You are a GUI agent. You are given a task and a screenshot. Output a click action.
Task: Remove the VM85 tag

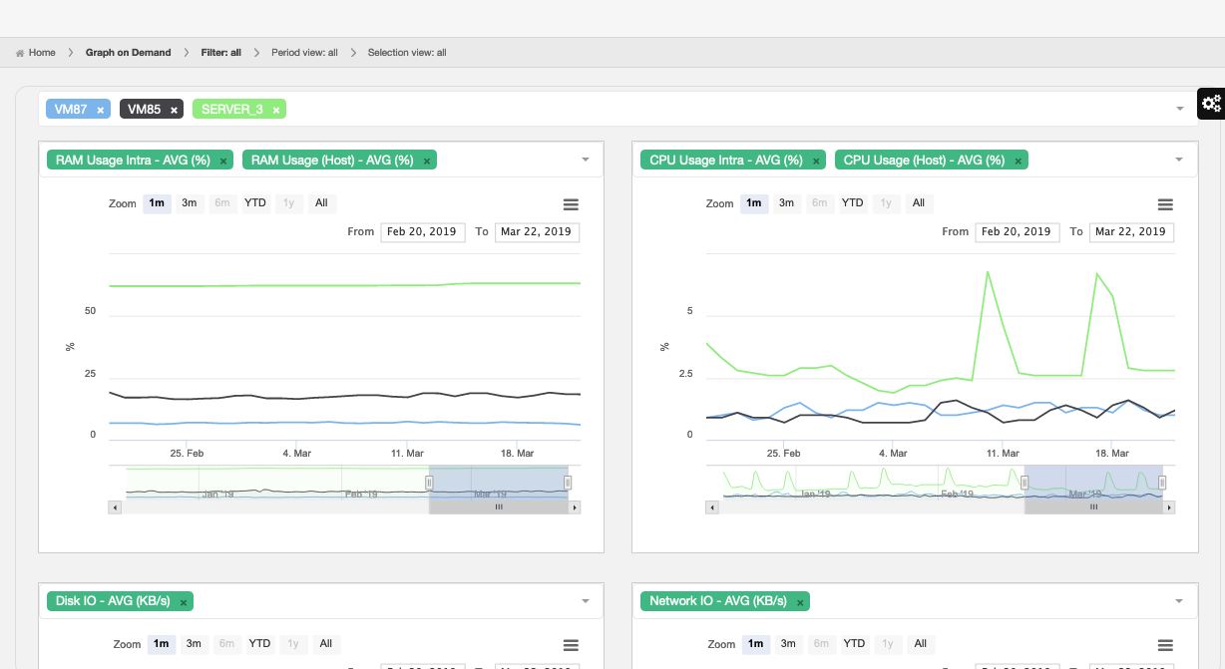click(174, 110)
